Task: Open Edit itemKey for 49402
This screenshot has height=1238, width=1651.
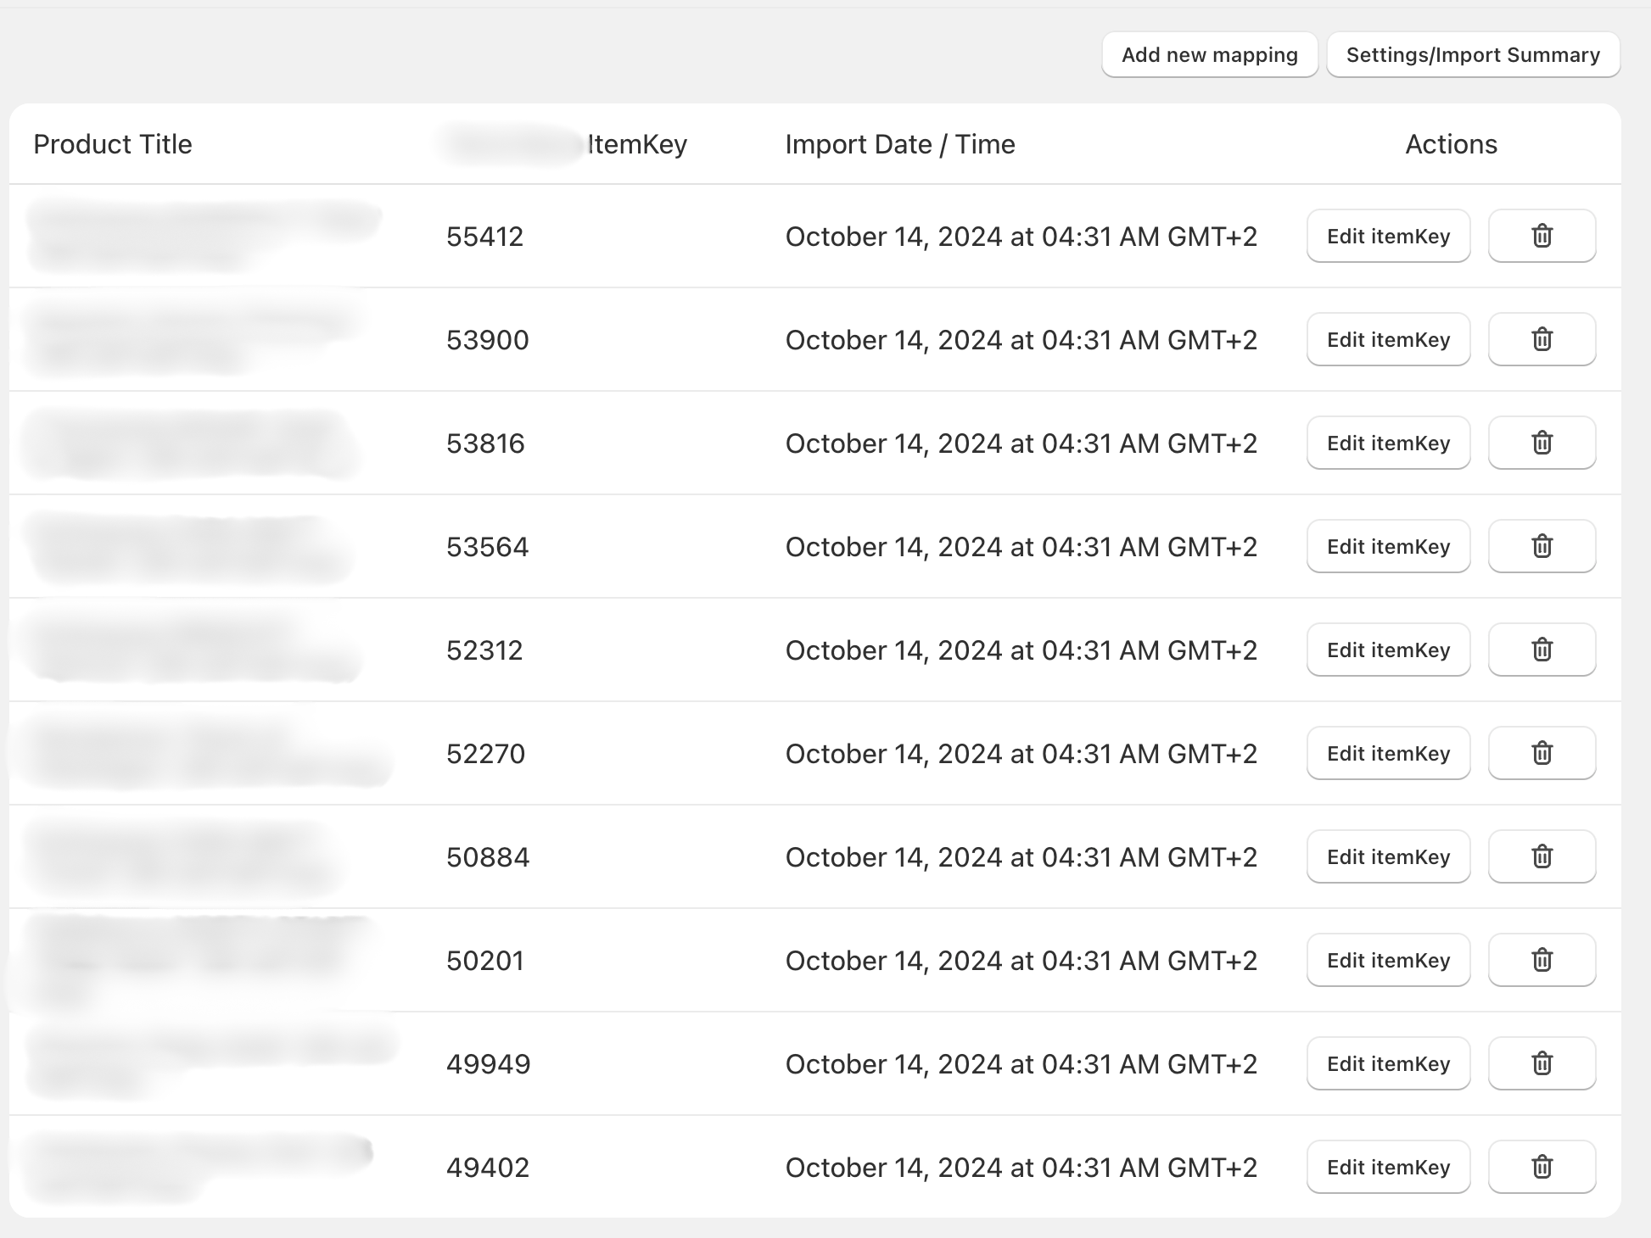Action: [x=1388, y=1167]
